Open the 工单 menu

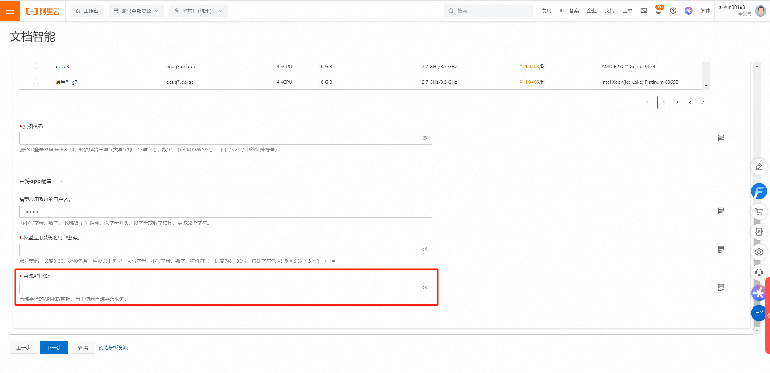(x=627, y=11)
